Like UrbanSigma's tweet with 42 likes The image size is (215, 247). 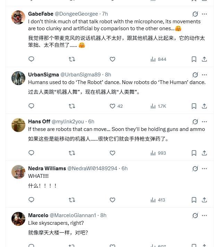112,106
